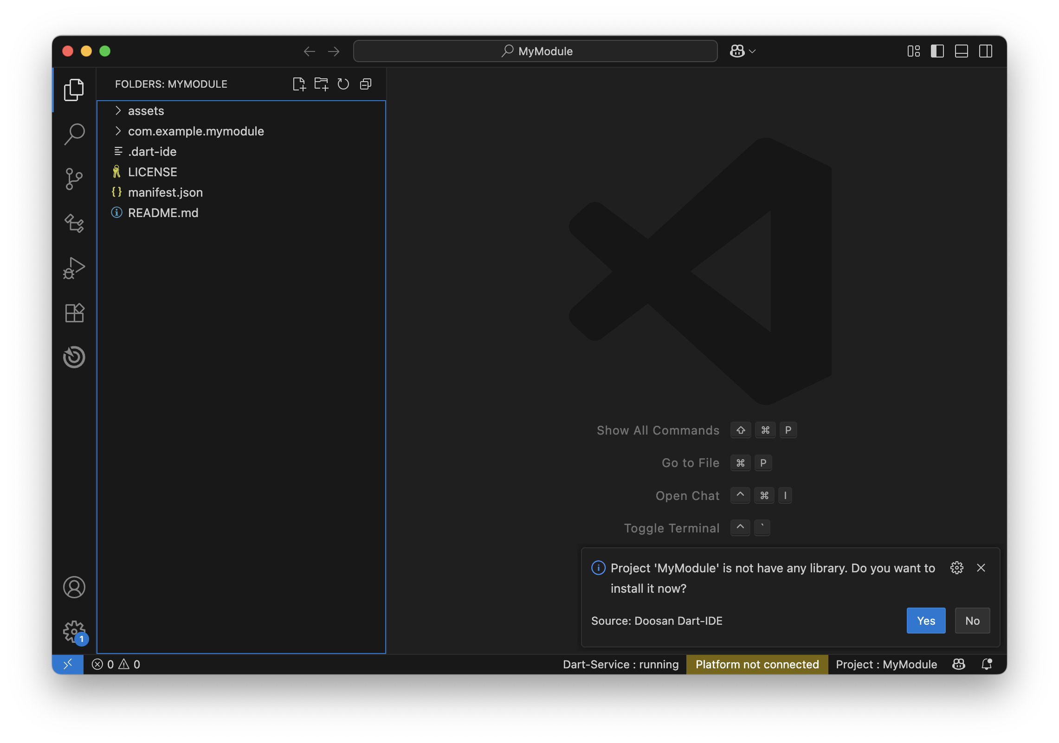Viewport: 1059px width, 743px height.
Task: Click the MyModule command center search box
Action: (x=536, y=51)
